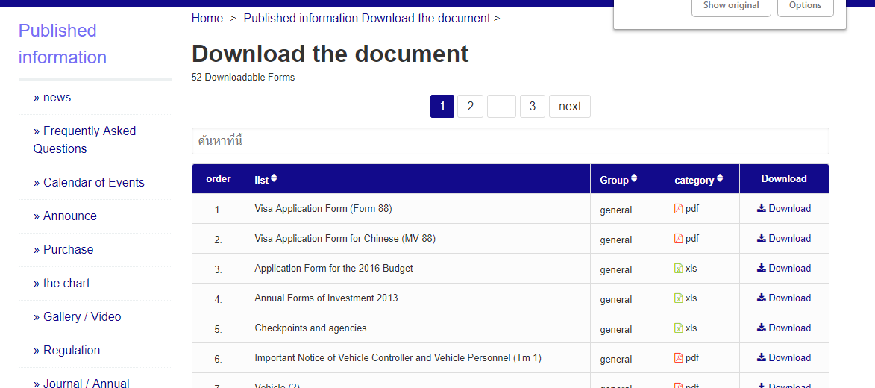
Task: Go to the next page of results
Action: [x=570, y=106]
